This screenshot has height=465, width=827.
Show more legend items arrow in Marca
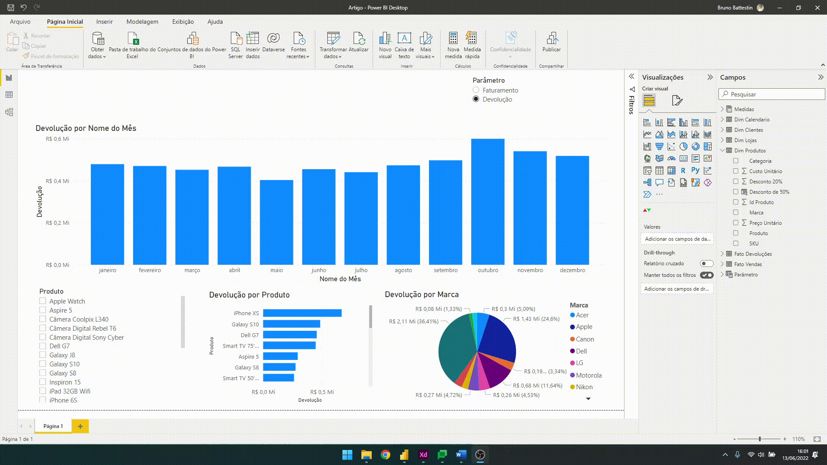588,399
